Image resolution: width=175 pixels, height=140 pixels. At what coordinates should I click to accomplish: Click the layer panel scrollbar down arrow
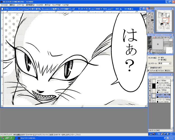click(172, 128)
